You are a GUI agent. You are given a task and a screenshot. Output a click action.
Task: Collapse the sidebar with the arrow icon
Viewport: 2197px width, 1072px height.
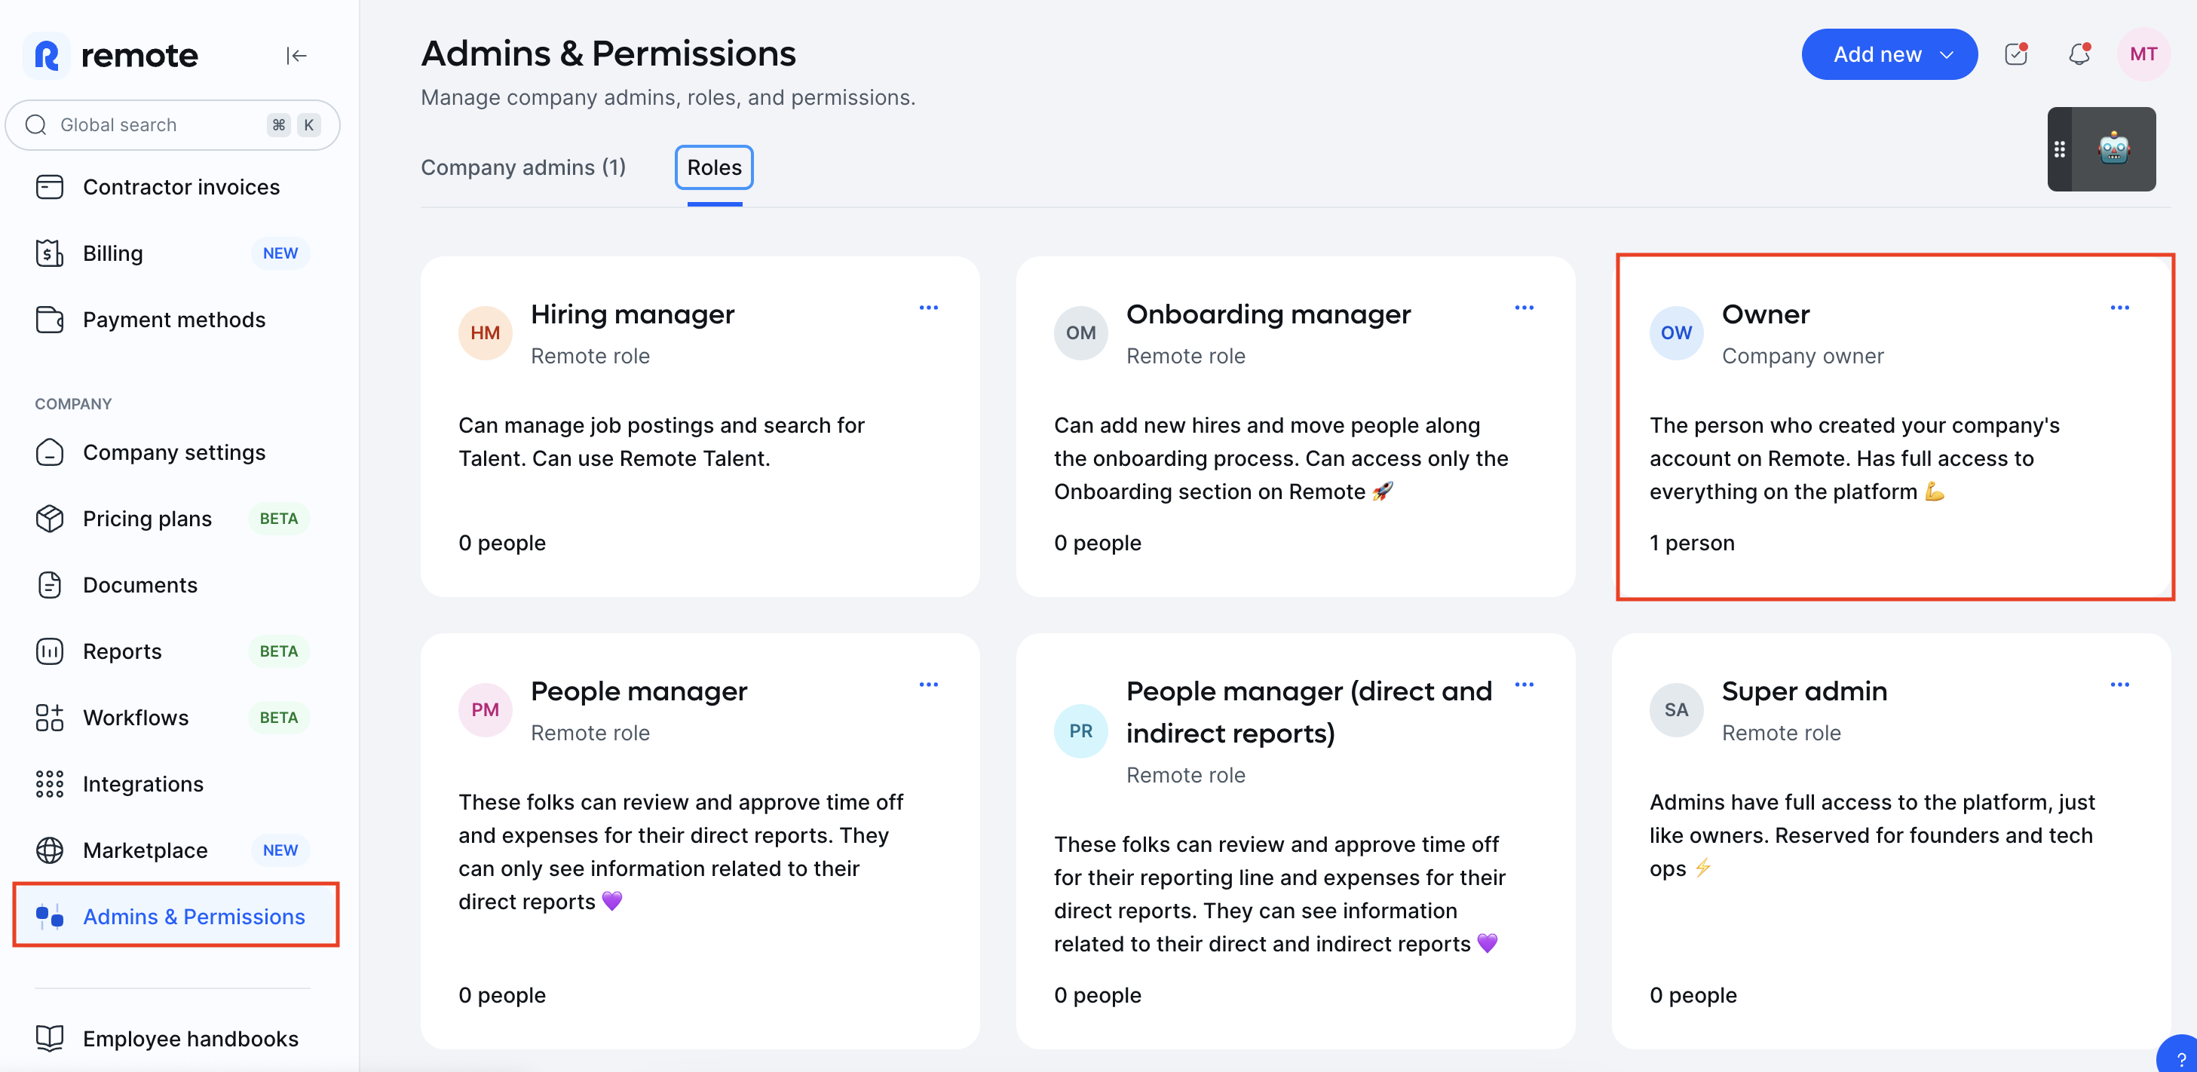[296, 56]
